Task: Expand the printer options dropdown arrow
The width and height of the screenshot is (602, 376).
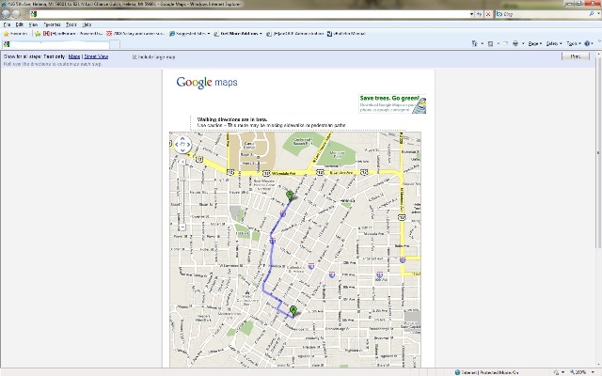Action: 523,44
